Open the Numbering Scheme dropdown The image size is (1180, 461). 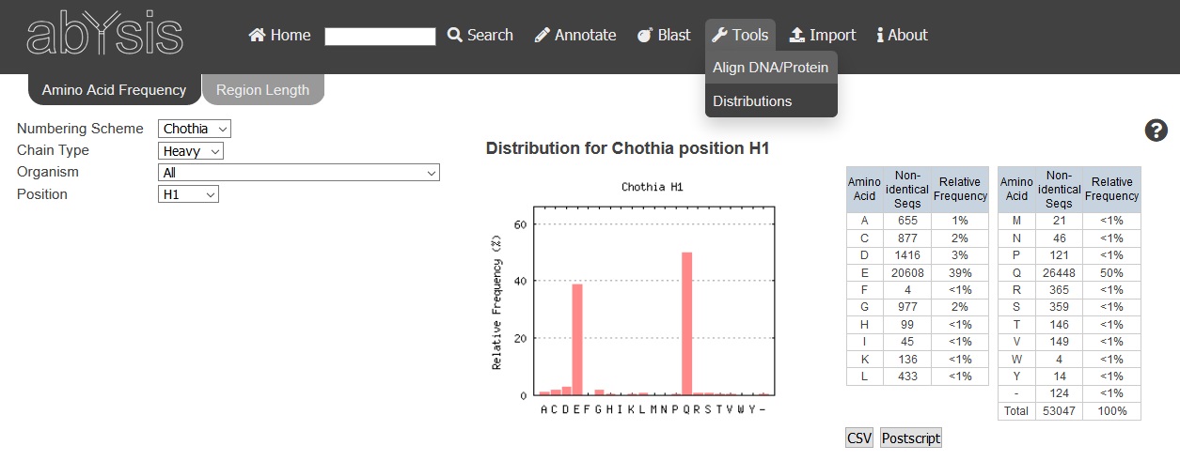pos(195,129)
